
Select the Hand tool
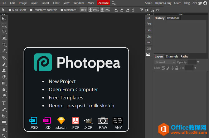point(4,130)
